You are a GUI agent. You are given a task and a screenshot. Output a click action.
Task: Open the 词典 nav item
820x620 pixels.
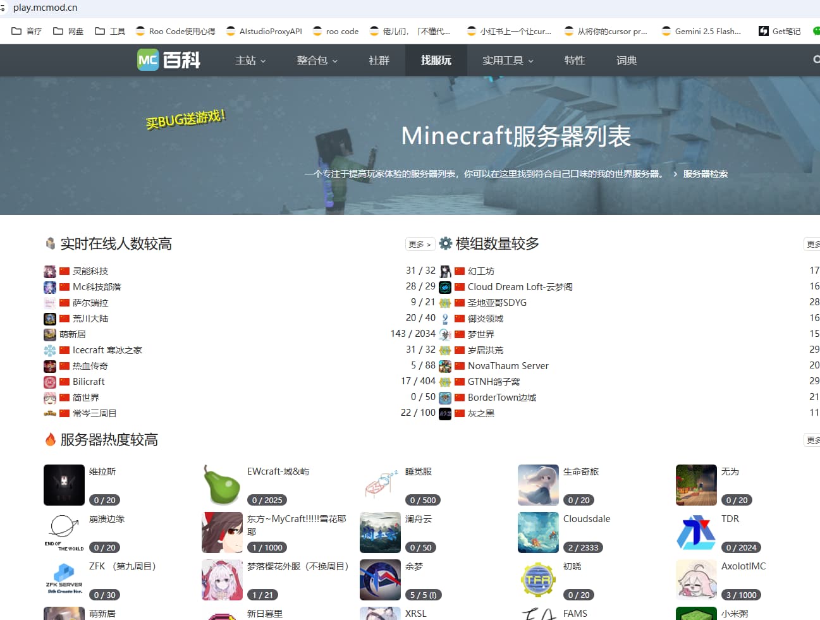pyautogui.click(x=627, y=60)
